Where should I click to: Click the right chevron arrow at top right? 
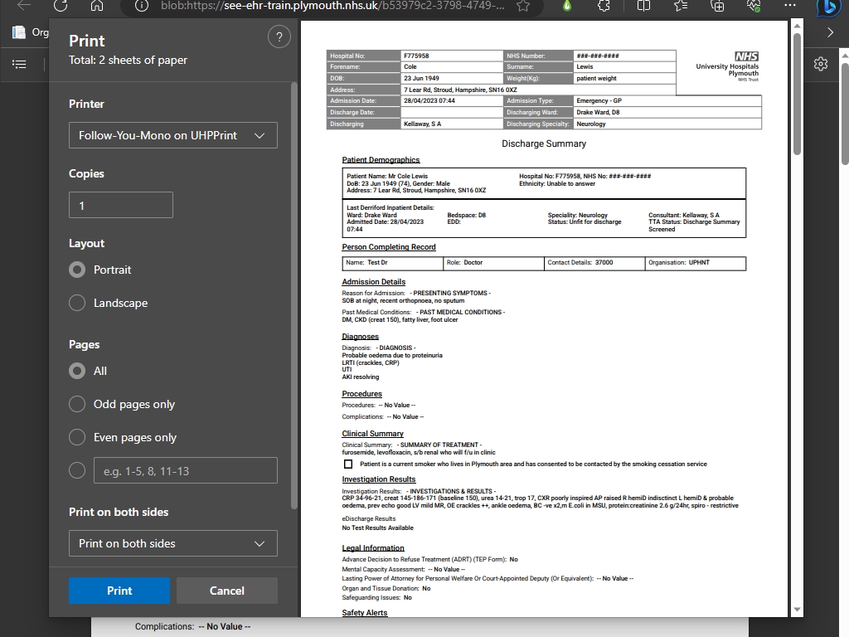tap(831, 32)
